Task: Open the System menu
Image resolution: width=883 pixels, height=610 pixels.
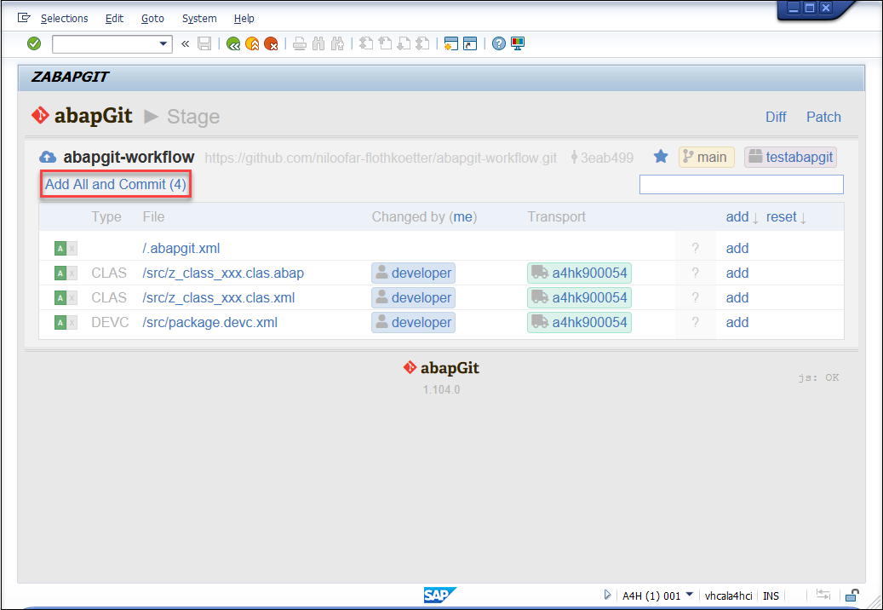Action: pos(199,19)
